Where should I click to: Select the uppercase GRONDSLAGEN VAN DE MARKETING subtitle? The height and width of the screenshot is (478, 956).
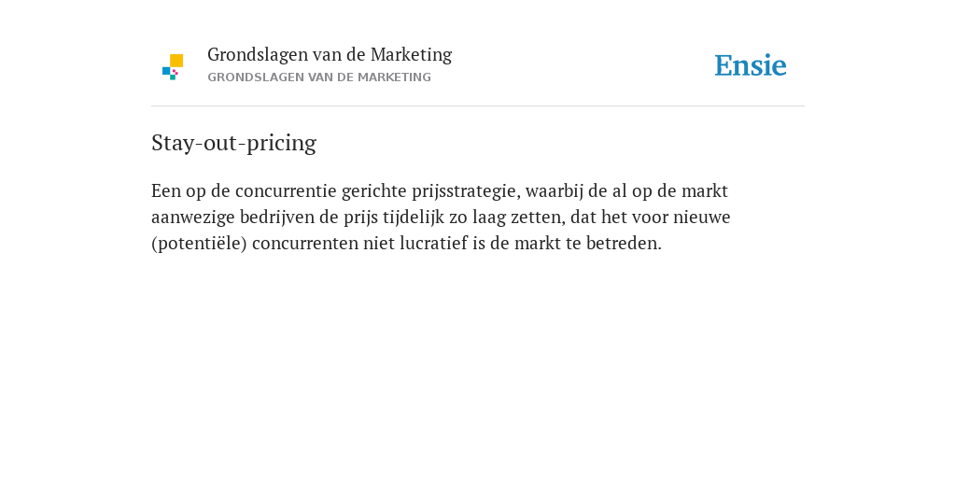(319, 77)
